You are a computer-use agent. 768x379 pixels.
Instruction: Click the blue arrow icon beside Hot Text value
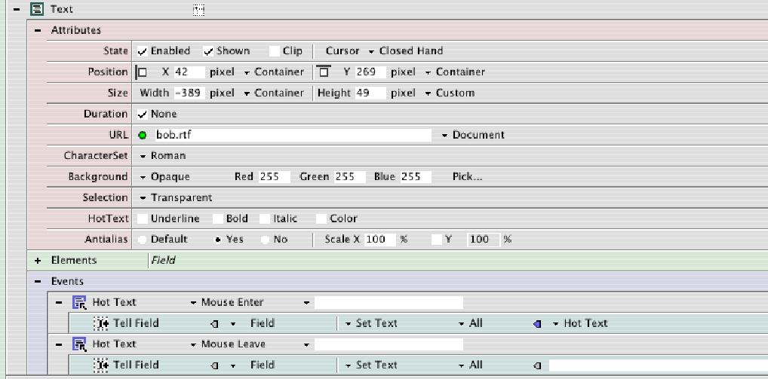tap(537, 323)
